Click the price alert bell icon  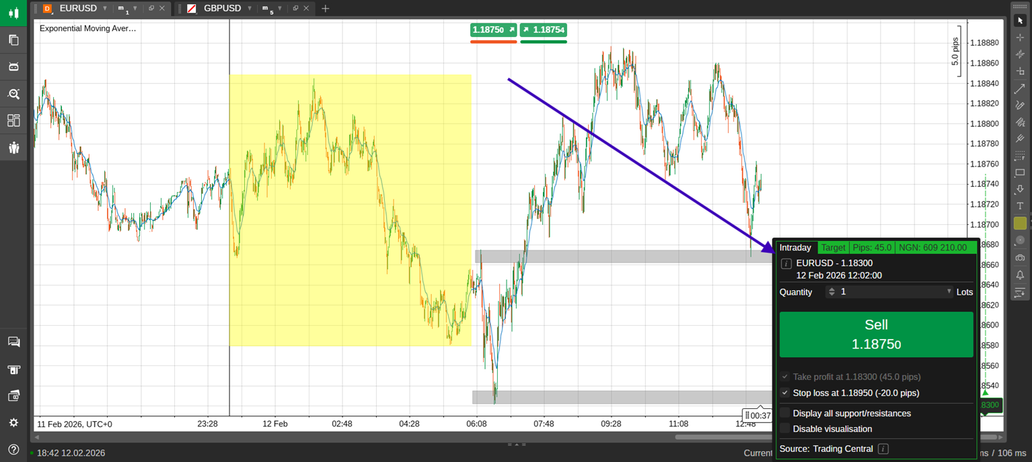pyautogui.click(x=1020, y=275)
